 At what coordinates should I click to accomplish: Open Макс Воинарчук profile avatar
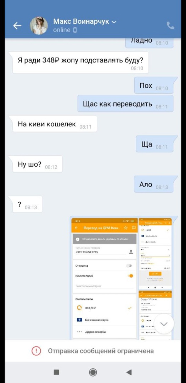point(39,26)
